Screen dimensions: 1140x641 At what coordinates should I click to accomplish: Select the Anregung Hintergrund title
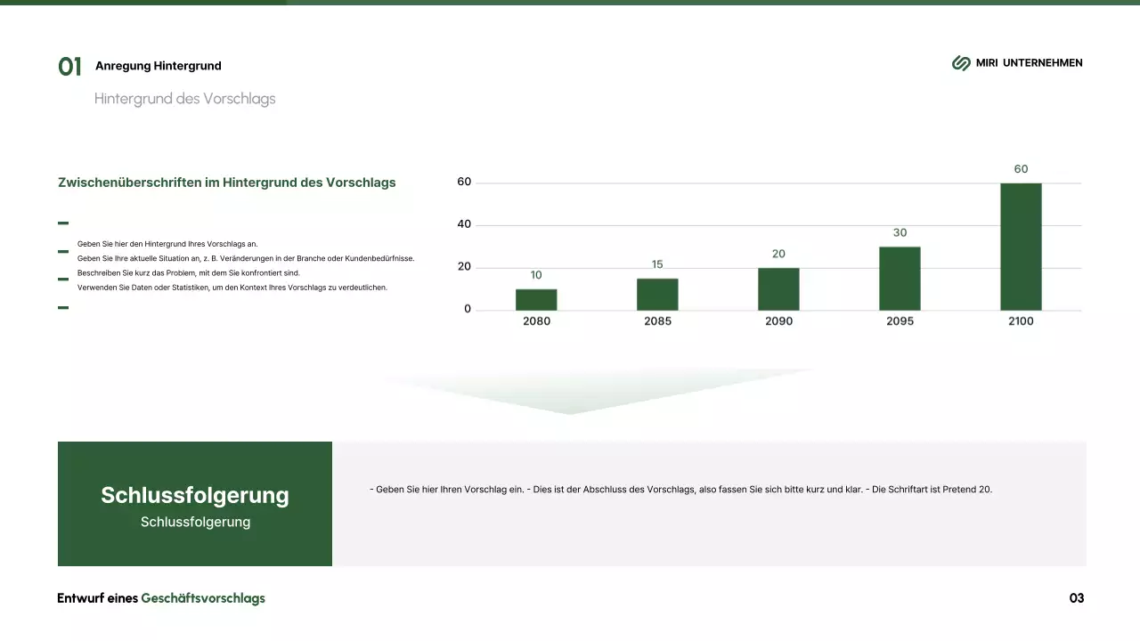[x=159, y=66]
